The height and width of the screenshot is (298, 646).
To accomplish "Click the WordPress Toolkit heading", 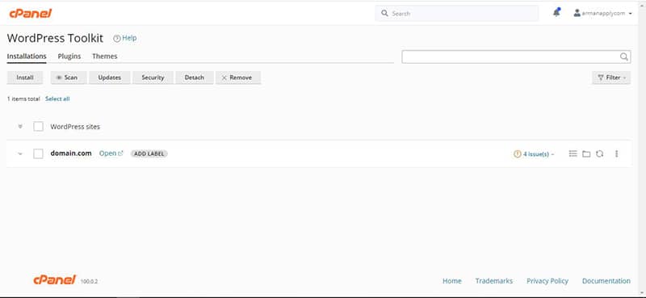I will 55,38.
